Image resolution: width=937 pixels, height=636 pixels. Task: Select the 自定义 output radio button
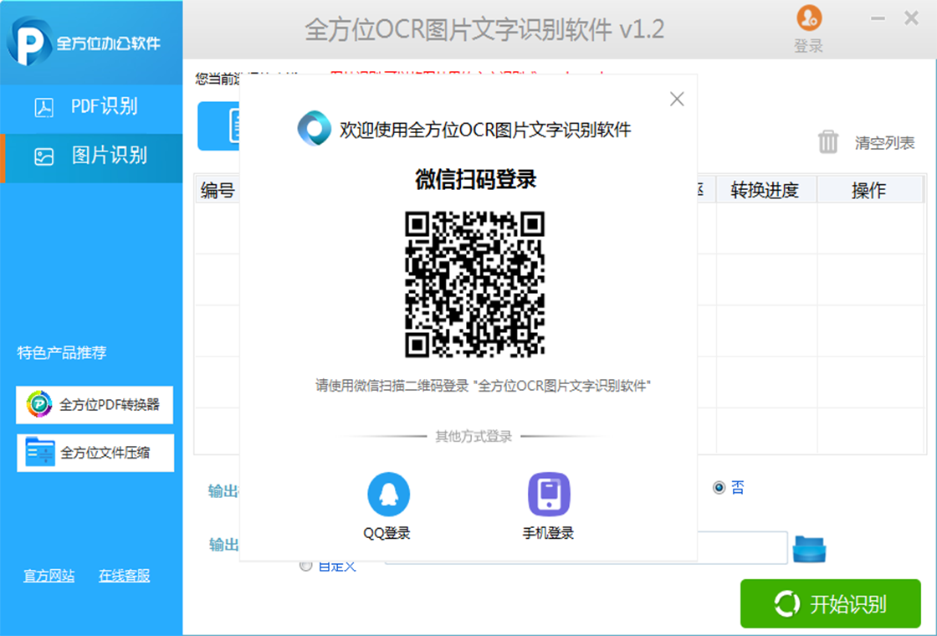tap(305, 565)
